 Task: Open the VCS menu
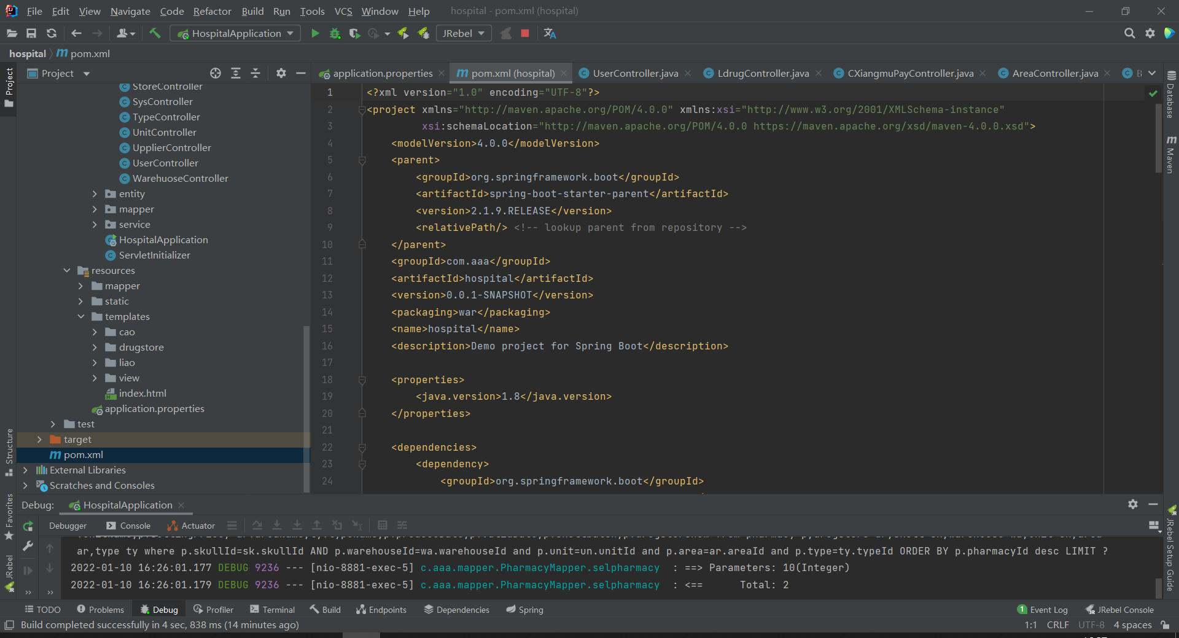[x=343, y=11]
